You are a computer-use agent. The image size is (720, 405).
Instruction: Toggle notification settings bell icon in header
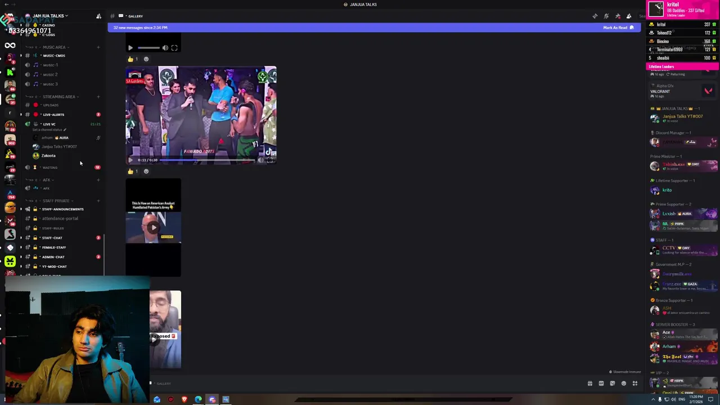606,16
